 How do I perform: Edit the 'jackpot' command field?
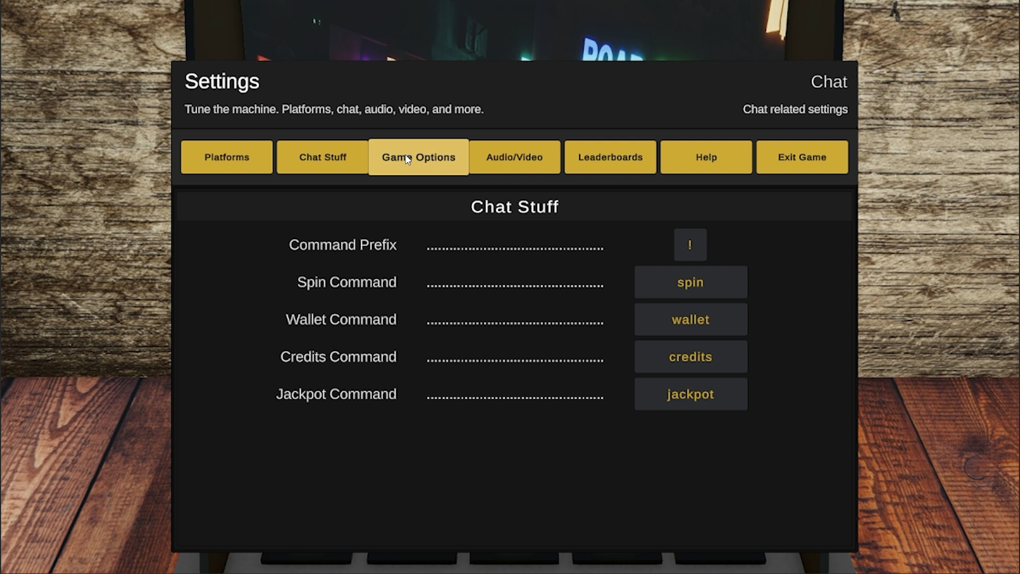[x=691, y=394]
